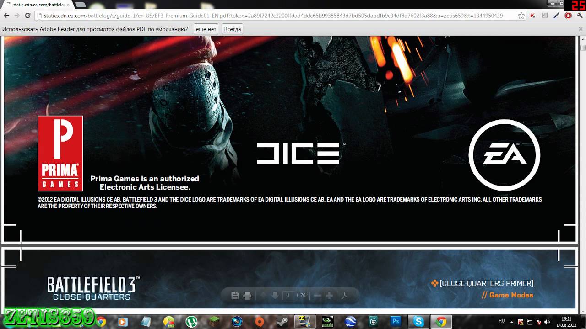Show hidden tray icons arrow
586x329 pixels.
click(x=512, y=322)
